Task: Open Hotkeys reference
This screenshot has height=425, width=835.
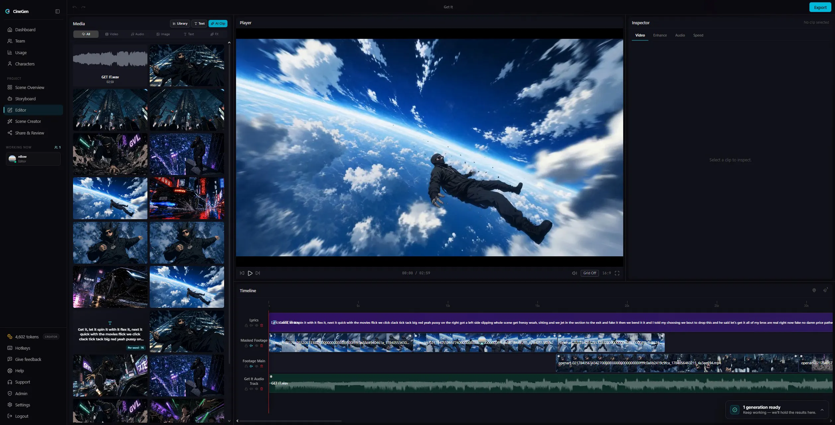Action: (x=33, y=348)
